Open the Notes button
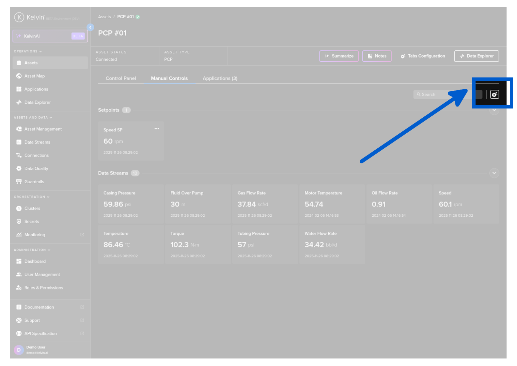Screen dimensions: 517x366 pos(377,56)
